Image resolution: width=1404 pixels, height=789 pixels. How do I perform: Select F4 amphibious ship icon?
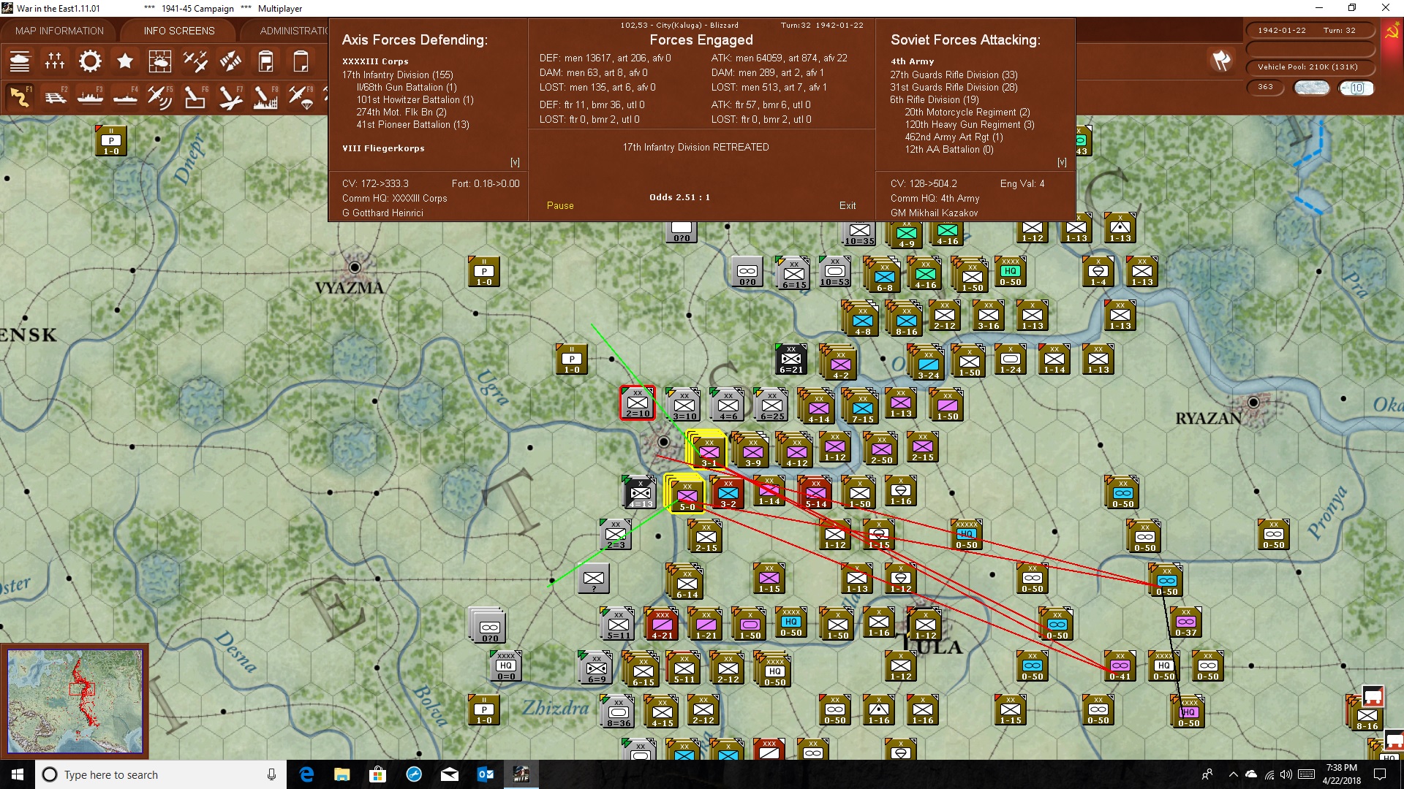coord(125,96)
